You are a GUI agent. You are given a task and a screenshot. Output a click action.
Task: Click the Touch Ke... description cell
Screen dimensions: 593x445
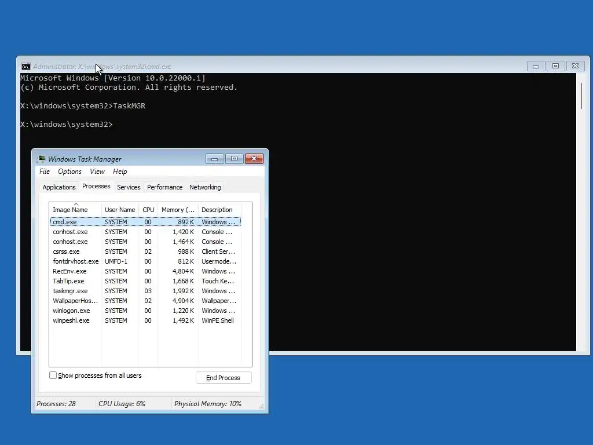[x=218, y=281]
